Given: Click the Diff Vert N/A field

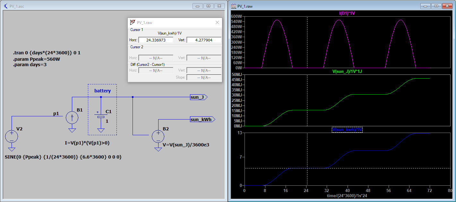Looking at the screenshot, I should point(204,70).
